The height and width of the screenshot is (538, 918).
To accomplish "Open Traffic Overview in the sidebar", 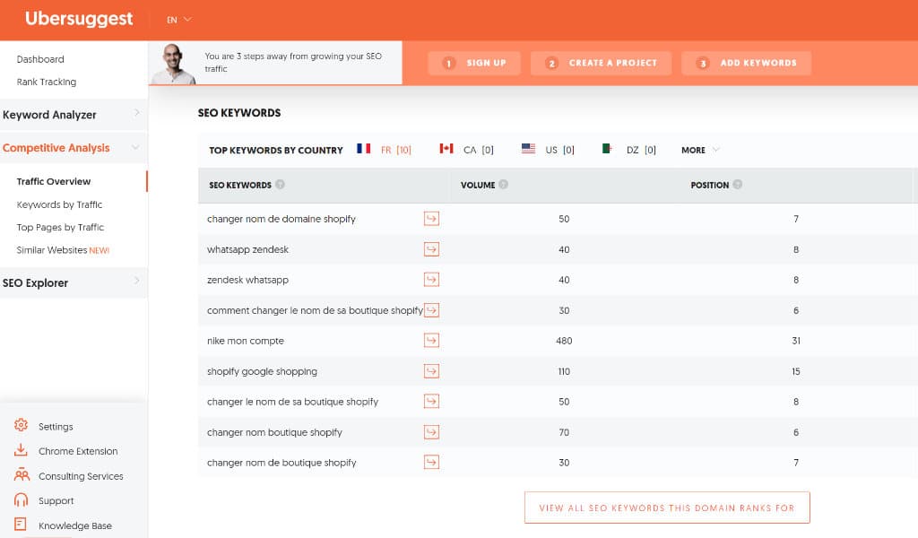I will click(x=54, y=181).
